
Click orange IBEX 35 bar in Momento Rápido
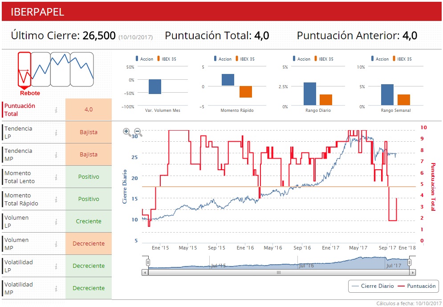tap(246, 92)
